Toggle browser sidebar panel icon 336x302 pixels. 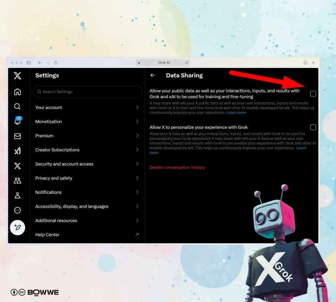29,63
